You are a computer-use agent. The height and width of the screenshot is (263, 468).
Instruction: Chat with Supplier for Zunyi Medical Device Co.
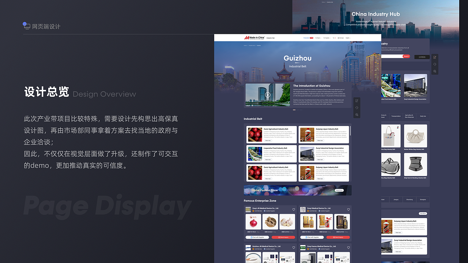pyautogui.click(x=312, y=237)
